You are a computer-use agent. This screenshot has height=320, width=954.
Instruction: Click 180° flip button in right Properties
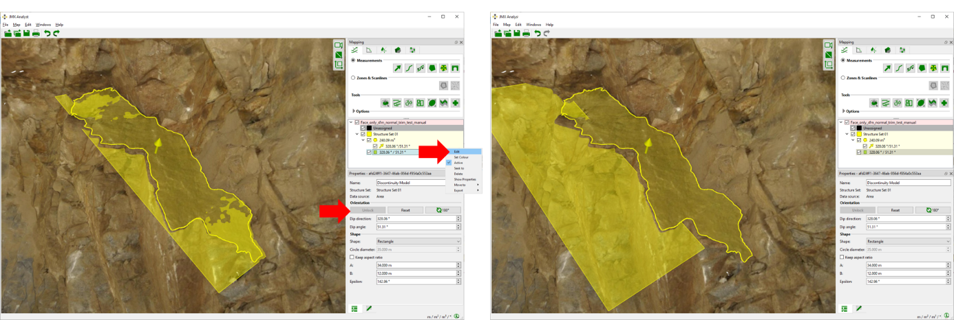[x=933, y=210]
